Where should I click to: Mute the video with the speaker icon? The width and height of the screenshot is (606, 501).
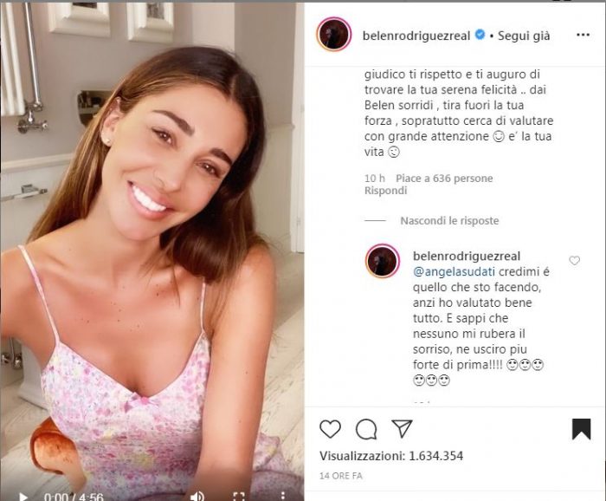[197, 497]
